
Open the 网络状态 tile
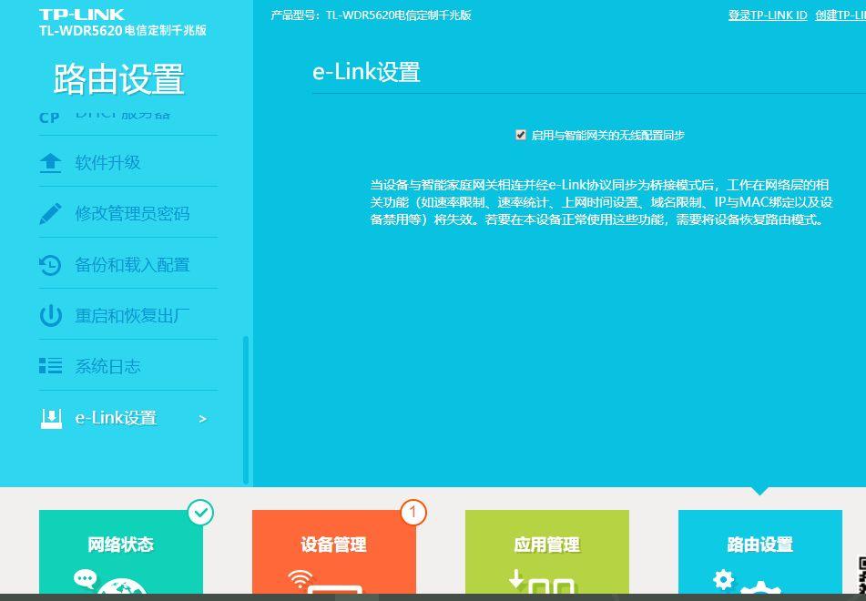pos(121,553)
